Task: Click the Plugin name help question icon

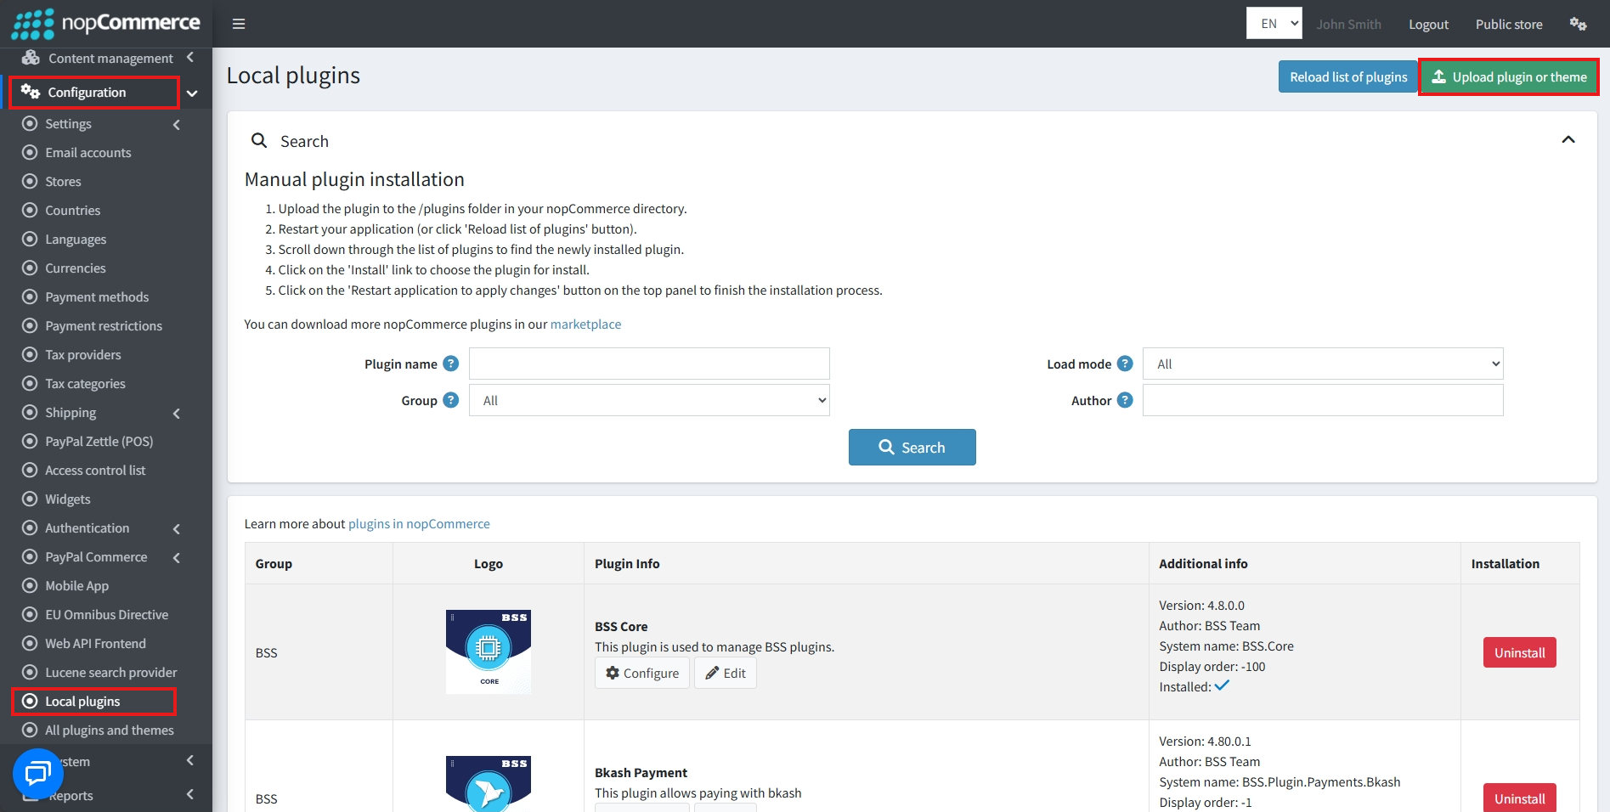Action: tap(451, 364)
